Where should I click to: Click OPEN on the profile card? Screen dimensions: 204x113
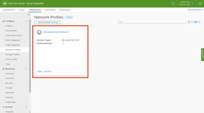point(40,72)
